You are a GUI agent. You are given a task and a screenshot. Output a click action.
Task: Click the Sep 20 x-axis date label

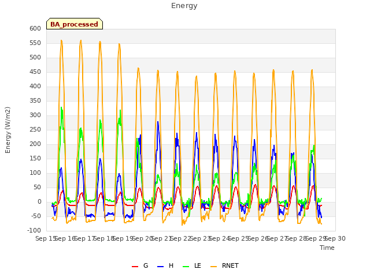pos(142,238)
